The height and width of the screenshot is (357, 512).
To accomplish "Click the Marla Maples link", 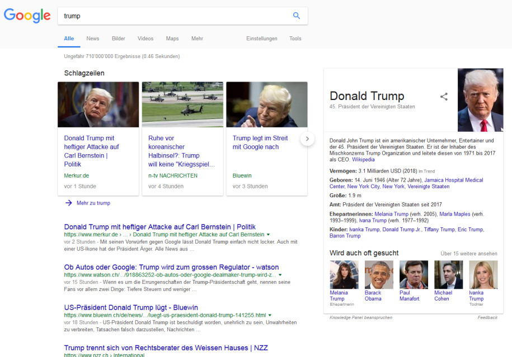I will click(x=454, y=214).
